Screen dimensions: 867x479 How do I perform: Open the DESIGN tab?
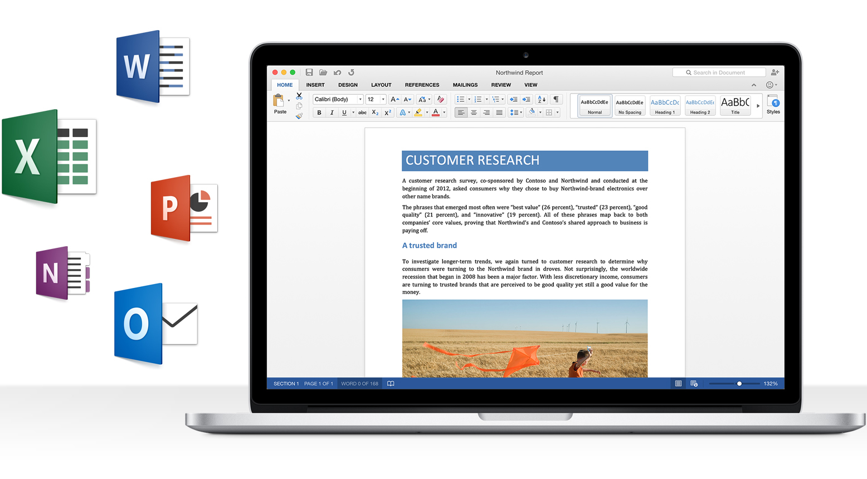(x=348, y=85)
